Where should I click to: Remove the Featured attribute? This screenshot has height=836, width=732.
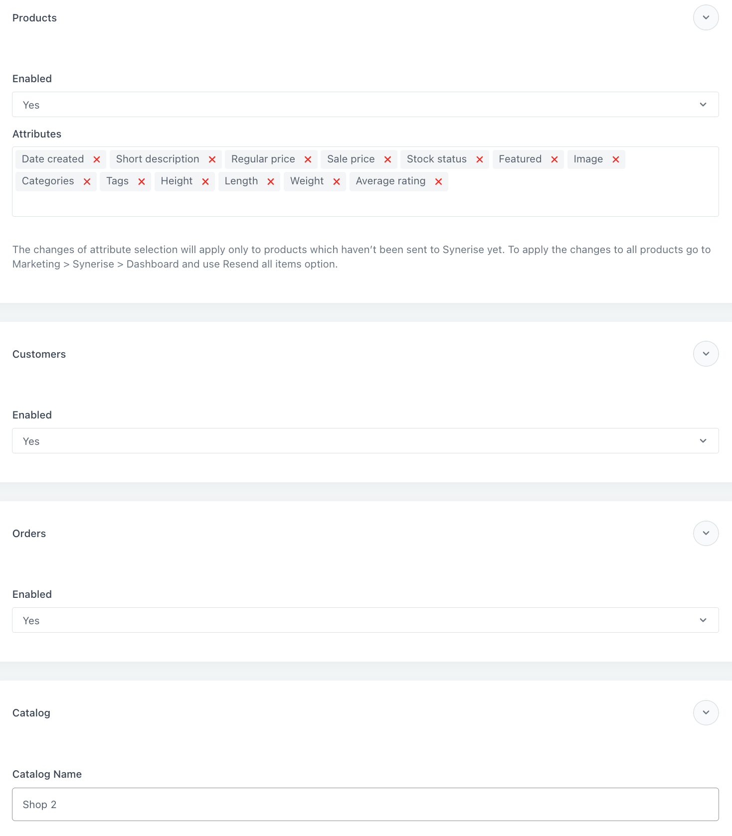click(554, 159)
